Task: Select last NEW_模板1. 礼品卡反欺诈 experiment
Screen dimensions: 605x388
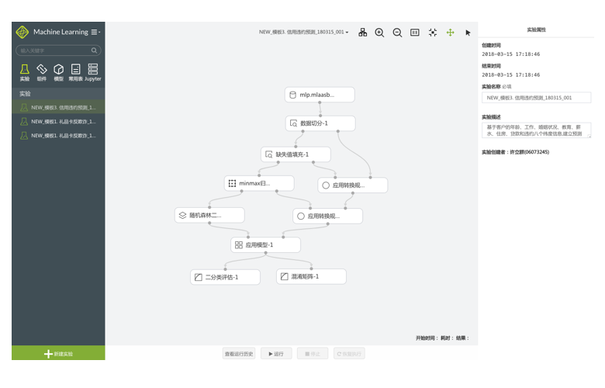Action: (58, 136)
